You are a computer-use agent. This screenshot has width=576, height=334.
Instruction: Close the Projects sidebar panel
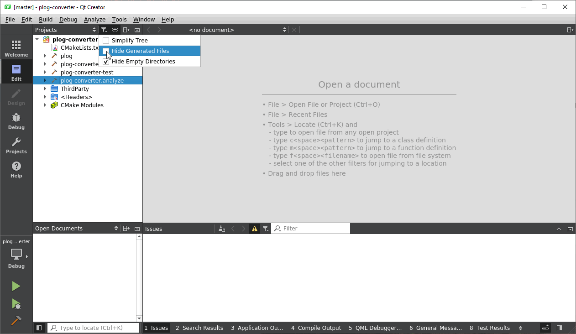[137, 30]
